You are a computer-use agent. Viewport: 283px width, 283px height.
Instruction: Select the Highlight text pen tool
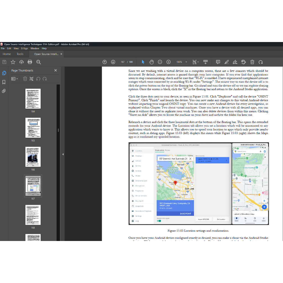(227, 62)
